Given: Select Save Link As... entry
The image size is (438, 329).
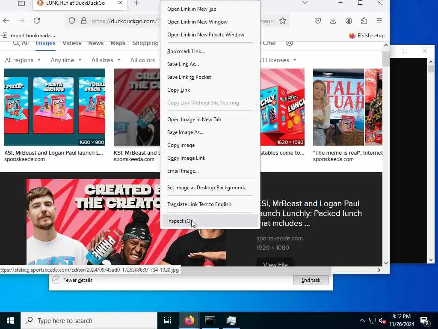Looking at the screenshot, I should [210, 64].
